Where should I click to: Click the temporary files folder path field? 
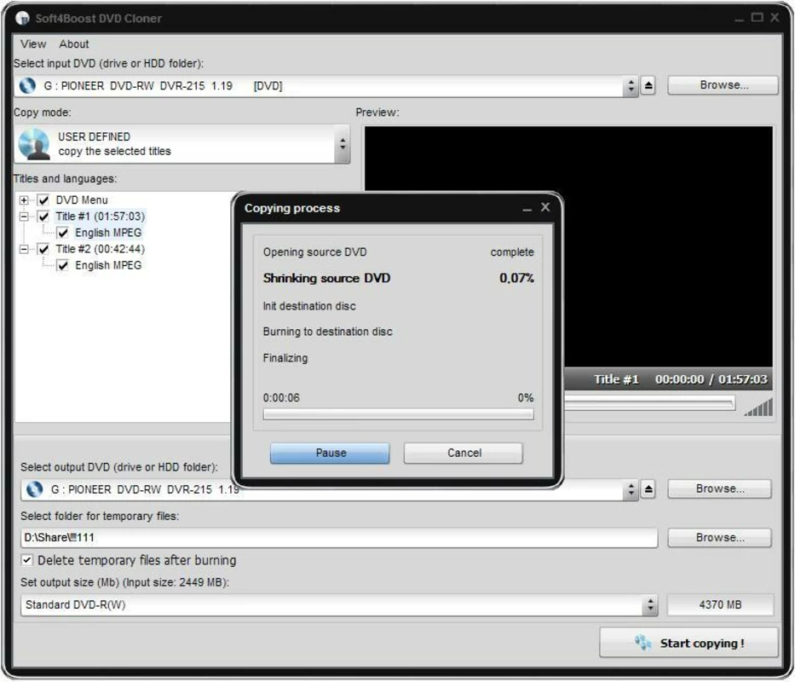(339, 537)
